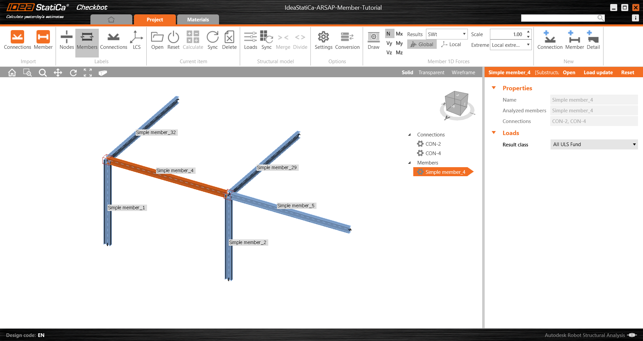Increase the Scale value with the stepper

[x=528, y=32]
